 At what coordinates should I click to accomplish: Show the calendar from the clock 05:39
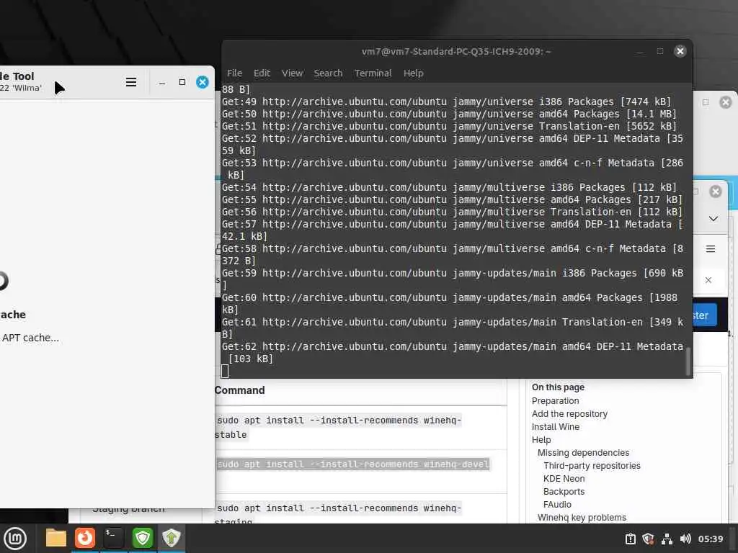(710, 539)
